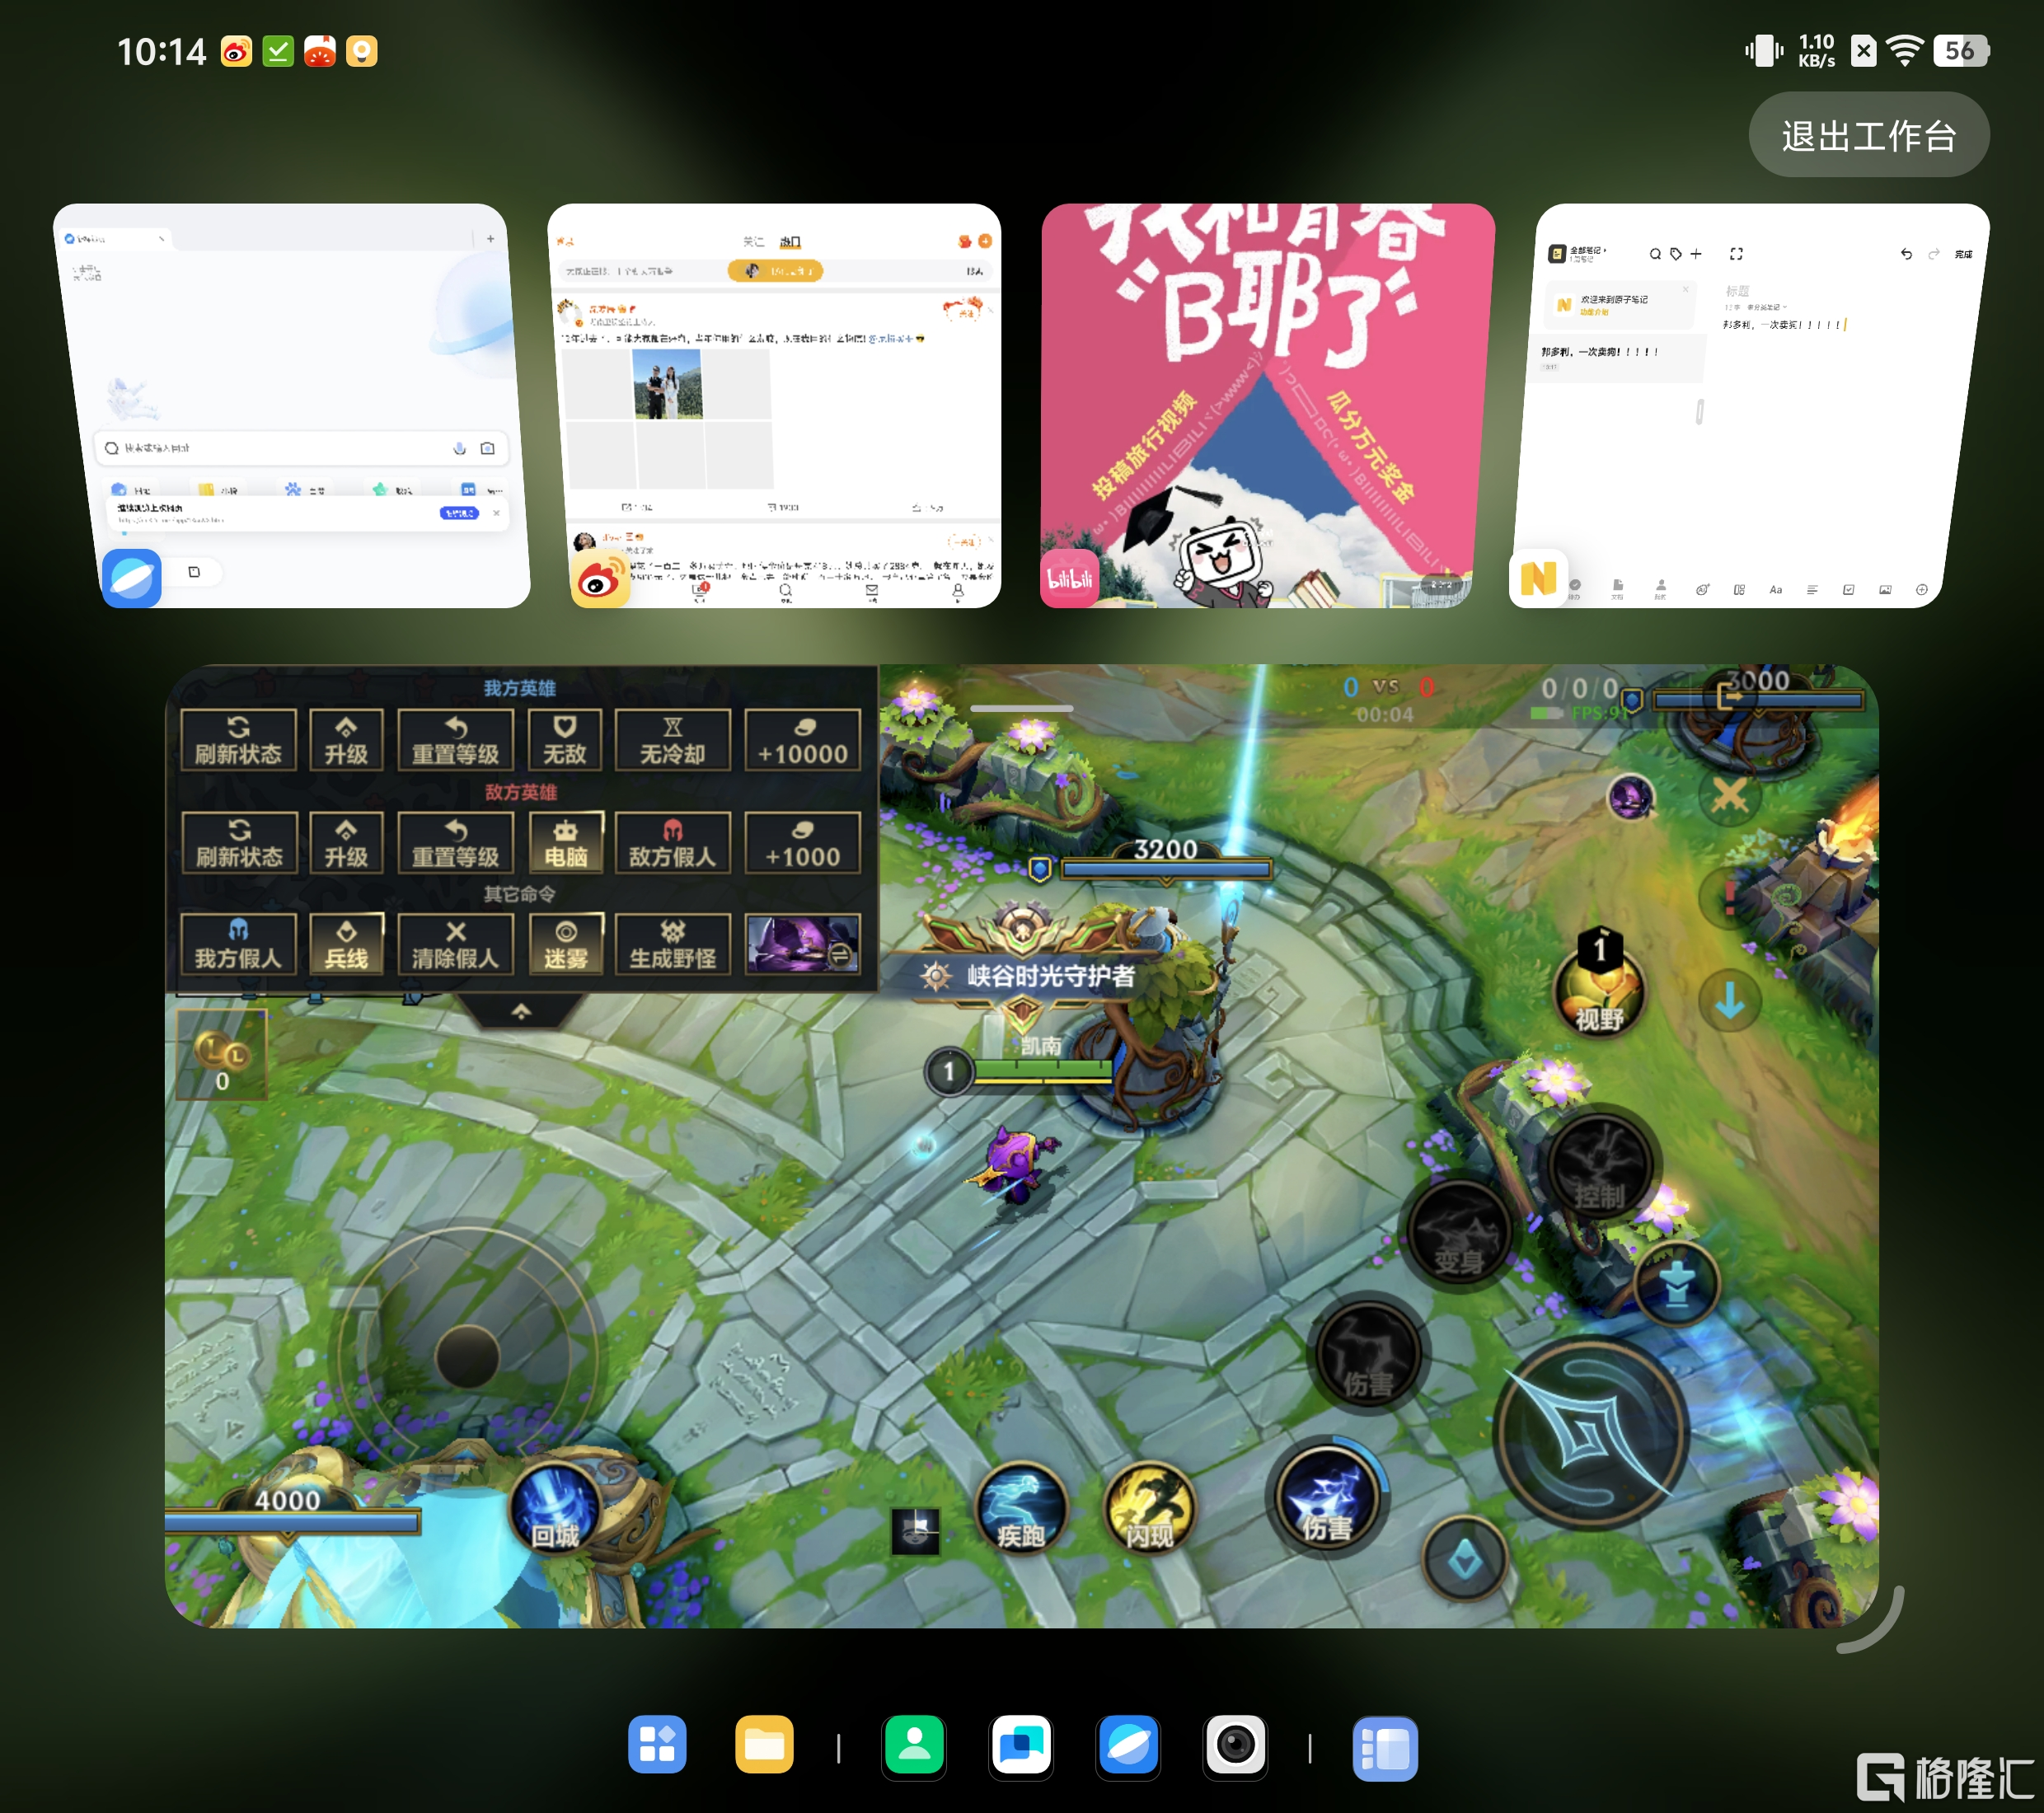The height and width of the screenshot is (1813, 2044).
Task: Toggle 无冷却 no-cooldown mode
Action: (x=673, y=740)
